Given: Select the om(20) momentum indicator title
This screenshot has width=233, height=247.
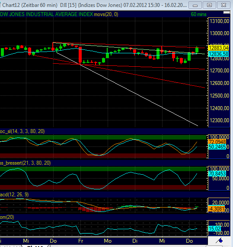Looking at the screenshot, I should (7, 217).
